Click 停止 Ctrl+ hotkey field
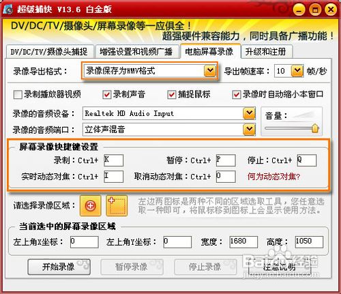341x294 pixels. coord(307,160)
